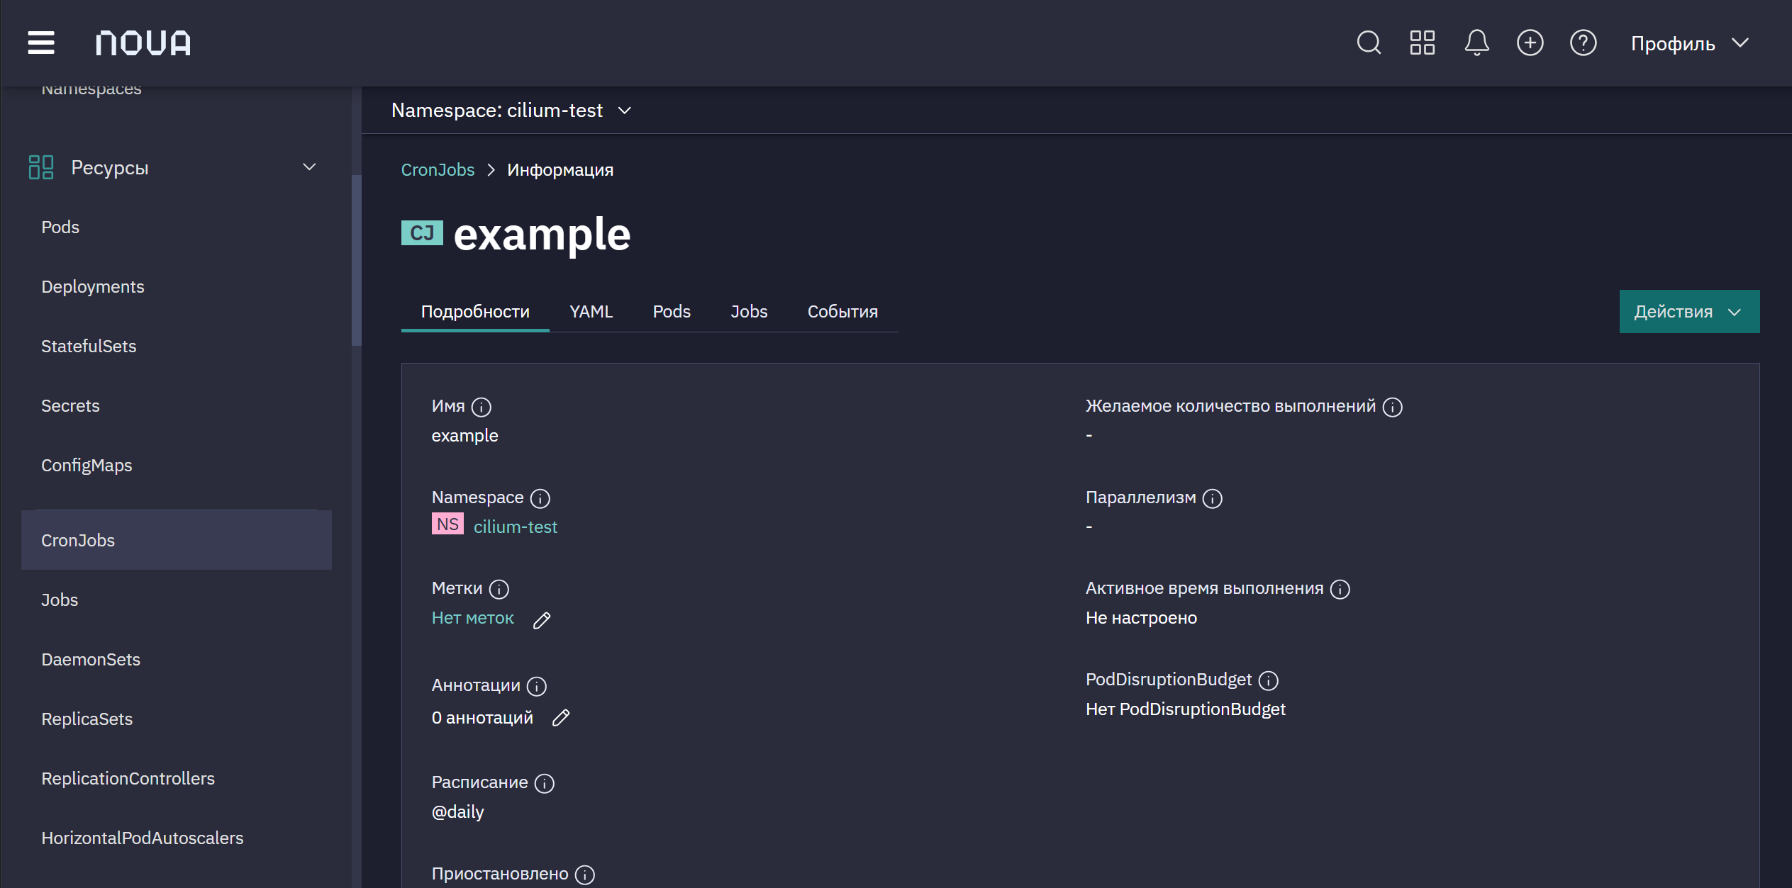Open the help question mark icon
Viewport: 1792px width, 888px height.
tap(1583, 43)
